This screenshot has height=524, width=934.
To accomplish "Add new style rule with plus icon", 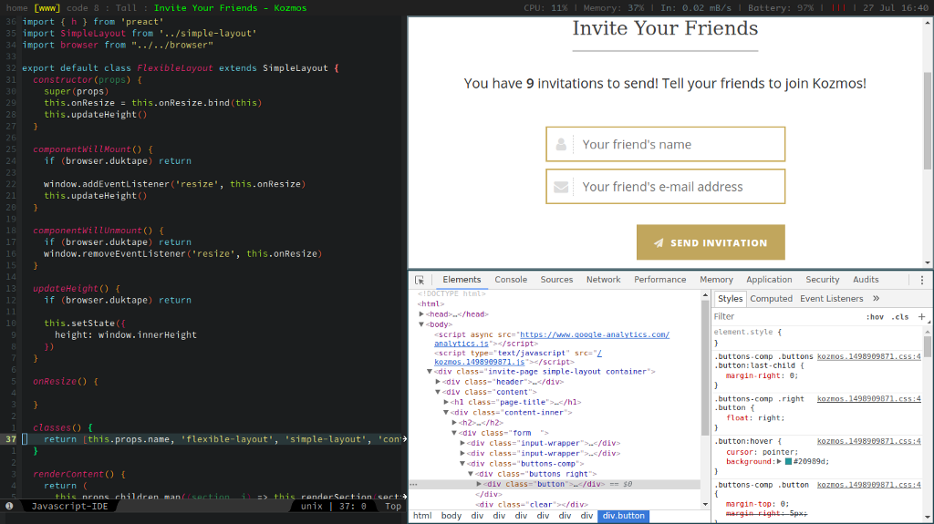I will pos(921,317).
